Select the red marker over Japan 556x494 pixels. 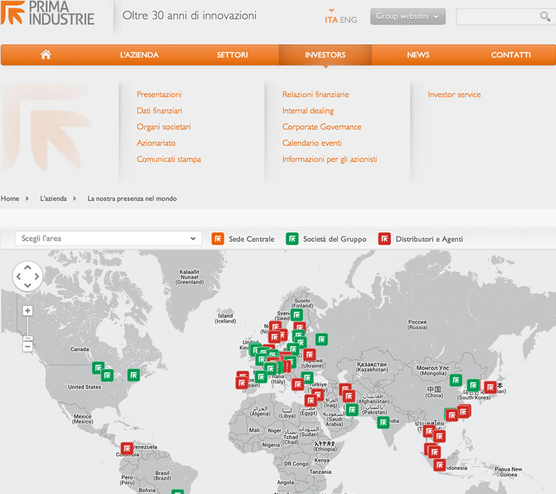[x=491, y=387]
